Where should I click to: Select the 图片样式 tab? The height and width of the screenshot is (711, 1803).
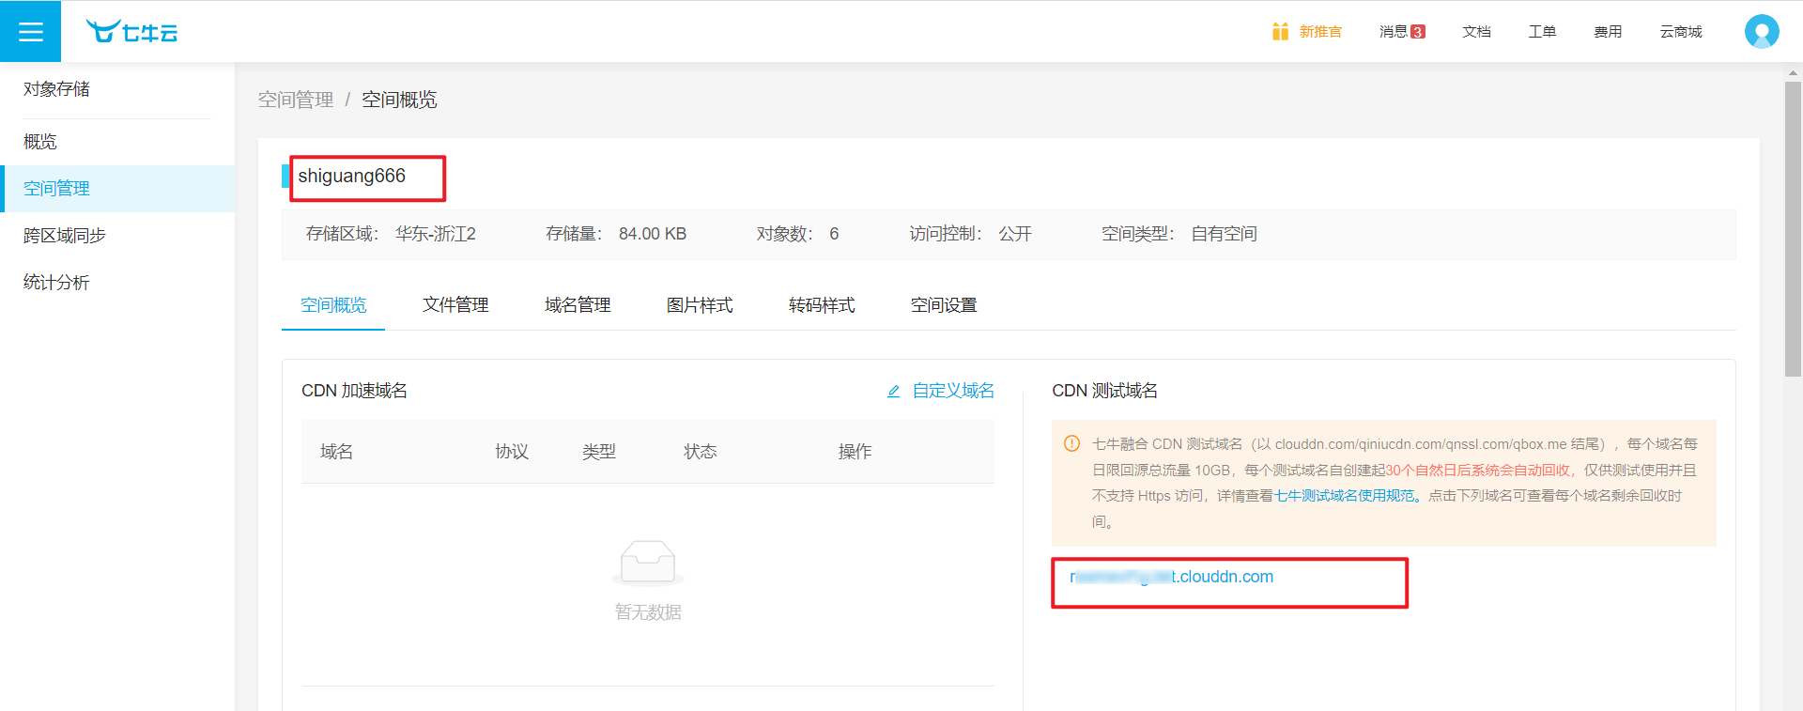click(700, 305)
